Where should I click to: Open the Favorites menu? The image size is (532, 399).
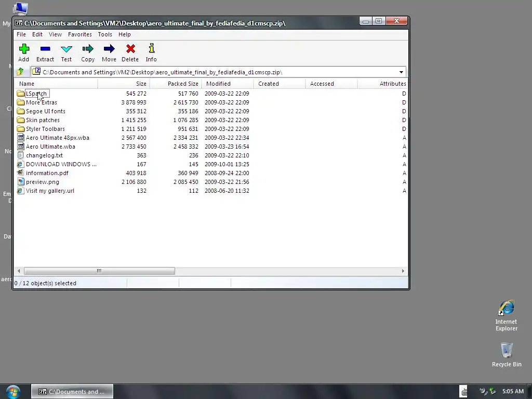79,34
